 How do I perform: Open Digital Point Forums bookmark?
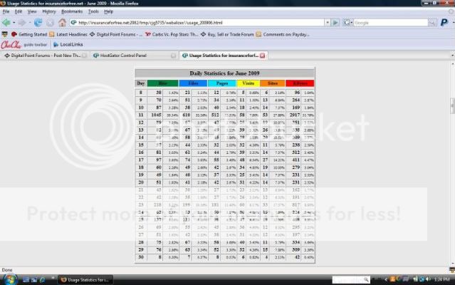pos(116,34)
